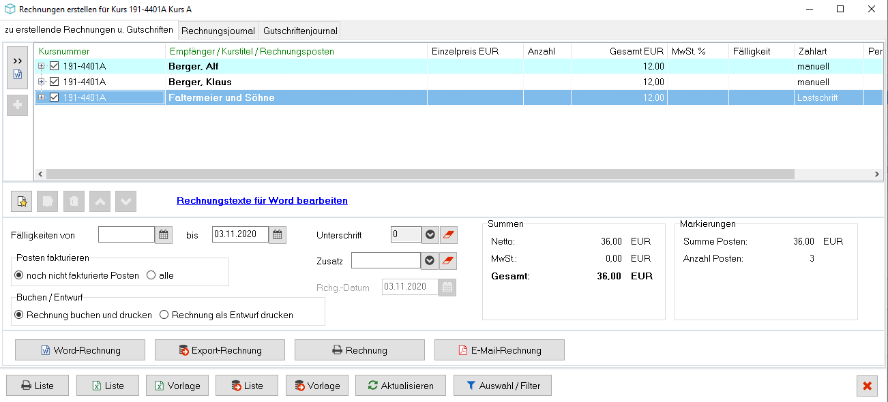888x402 pixels.
Task: Select 'noch nicht fakturierte Posten' radio option
Action: click(x=19, y=275)
